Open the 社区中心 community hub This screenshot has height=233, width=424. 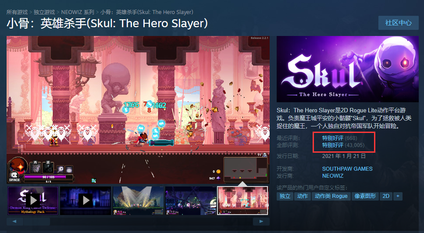pyautogui.click(x=398, y=23)
